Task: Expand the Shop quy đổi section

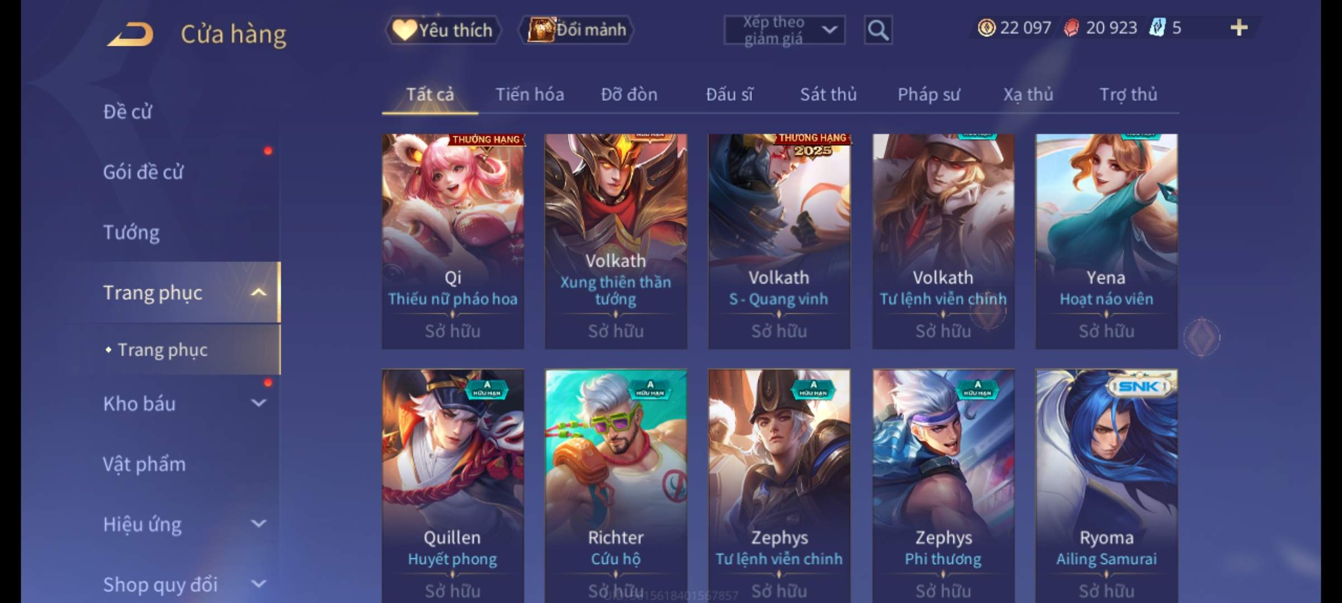Action: [x=258, y=584]
